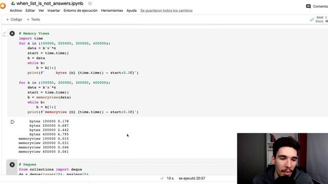Open the RAM and Disco resource indicator

click(x=319, y=19)
